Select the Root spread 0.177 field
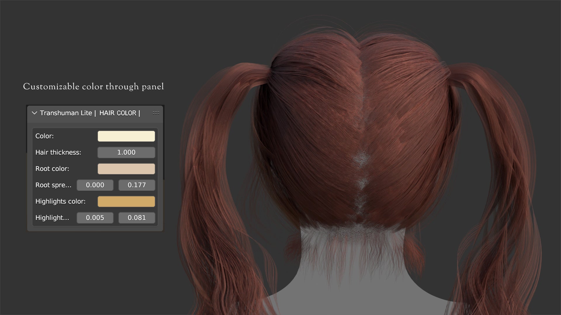The height and width of the screenshot is (315, 561). click(137, 185)
